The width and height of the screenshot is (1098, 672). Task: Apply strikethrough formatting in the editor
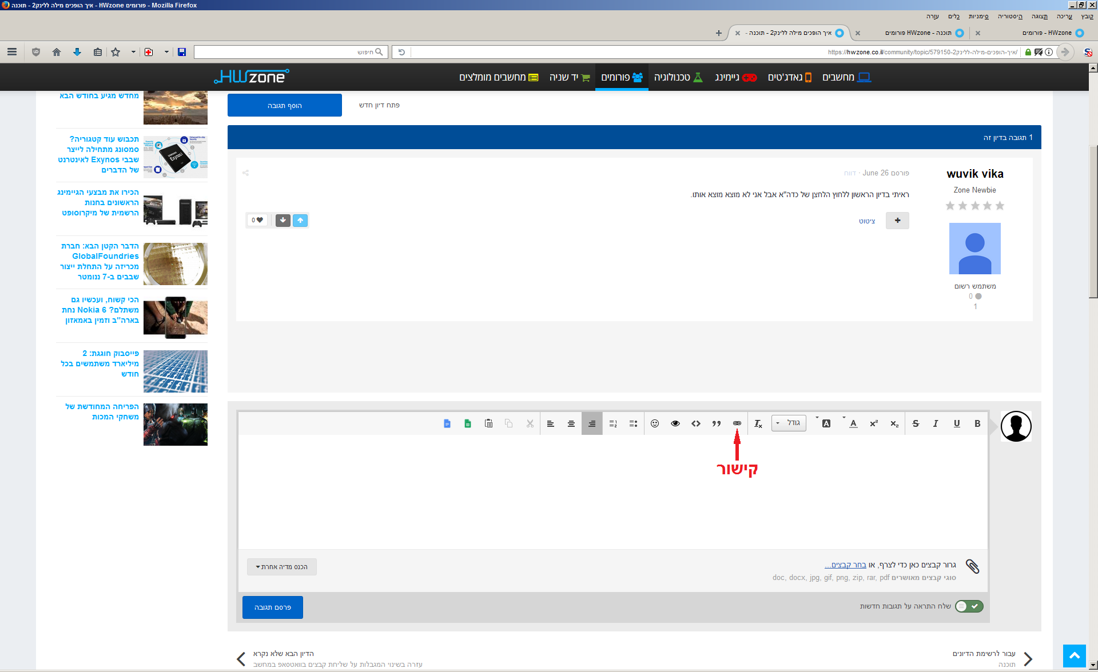pos(916,423)
